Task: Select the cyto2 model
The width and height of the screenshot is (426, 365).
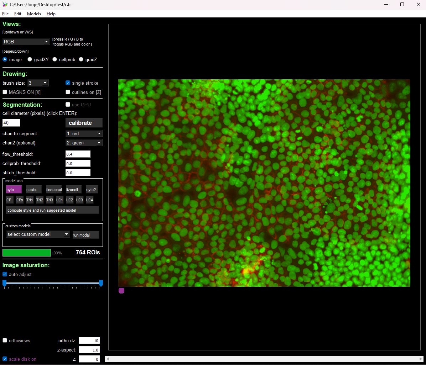Action: (91, 189)
